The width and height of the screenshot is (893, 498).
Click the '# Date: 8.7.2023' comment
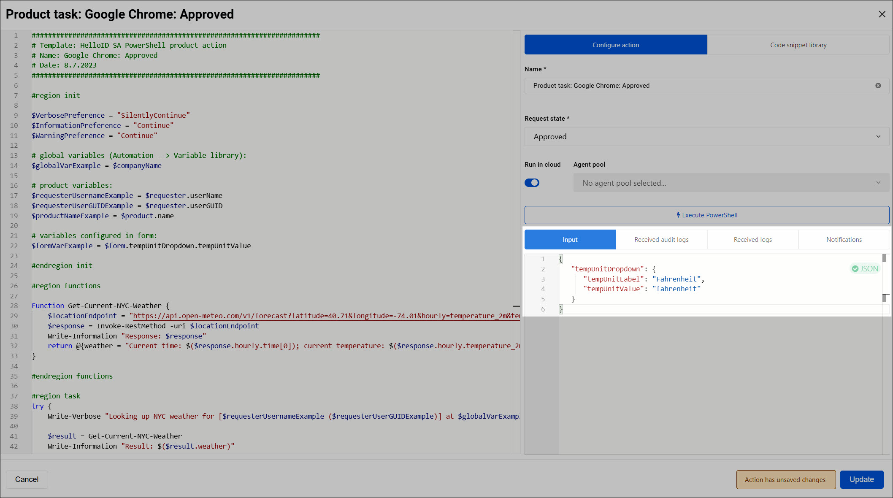point(64,65)
